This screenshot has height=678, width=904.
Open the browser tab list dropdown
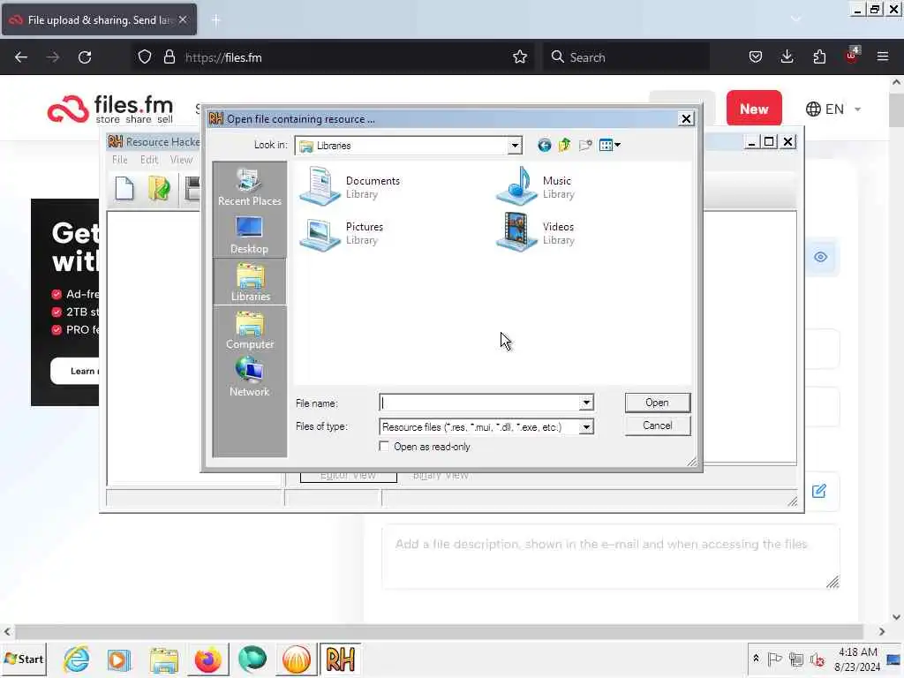795,19
